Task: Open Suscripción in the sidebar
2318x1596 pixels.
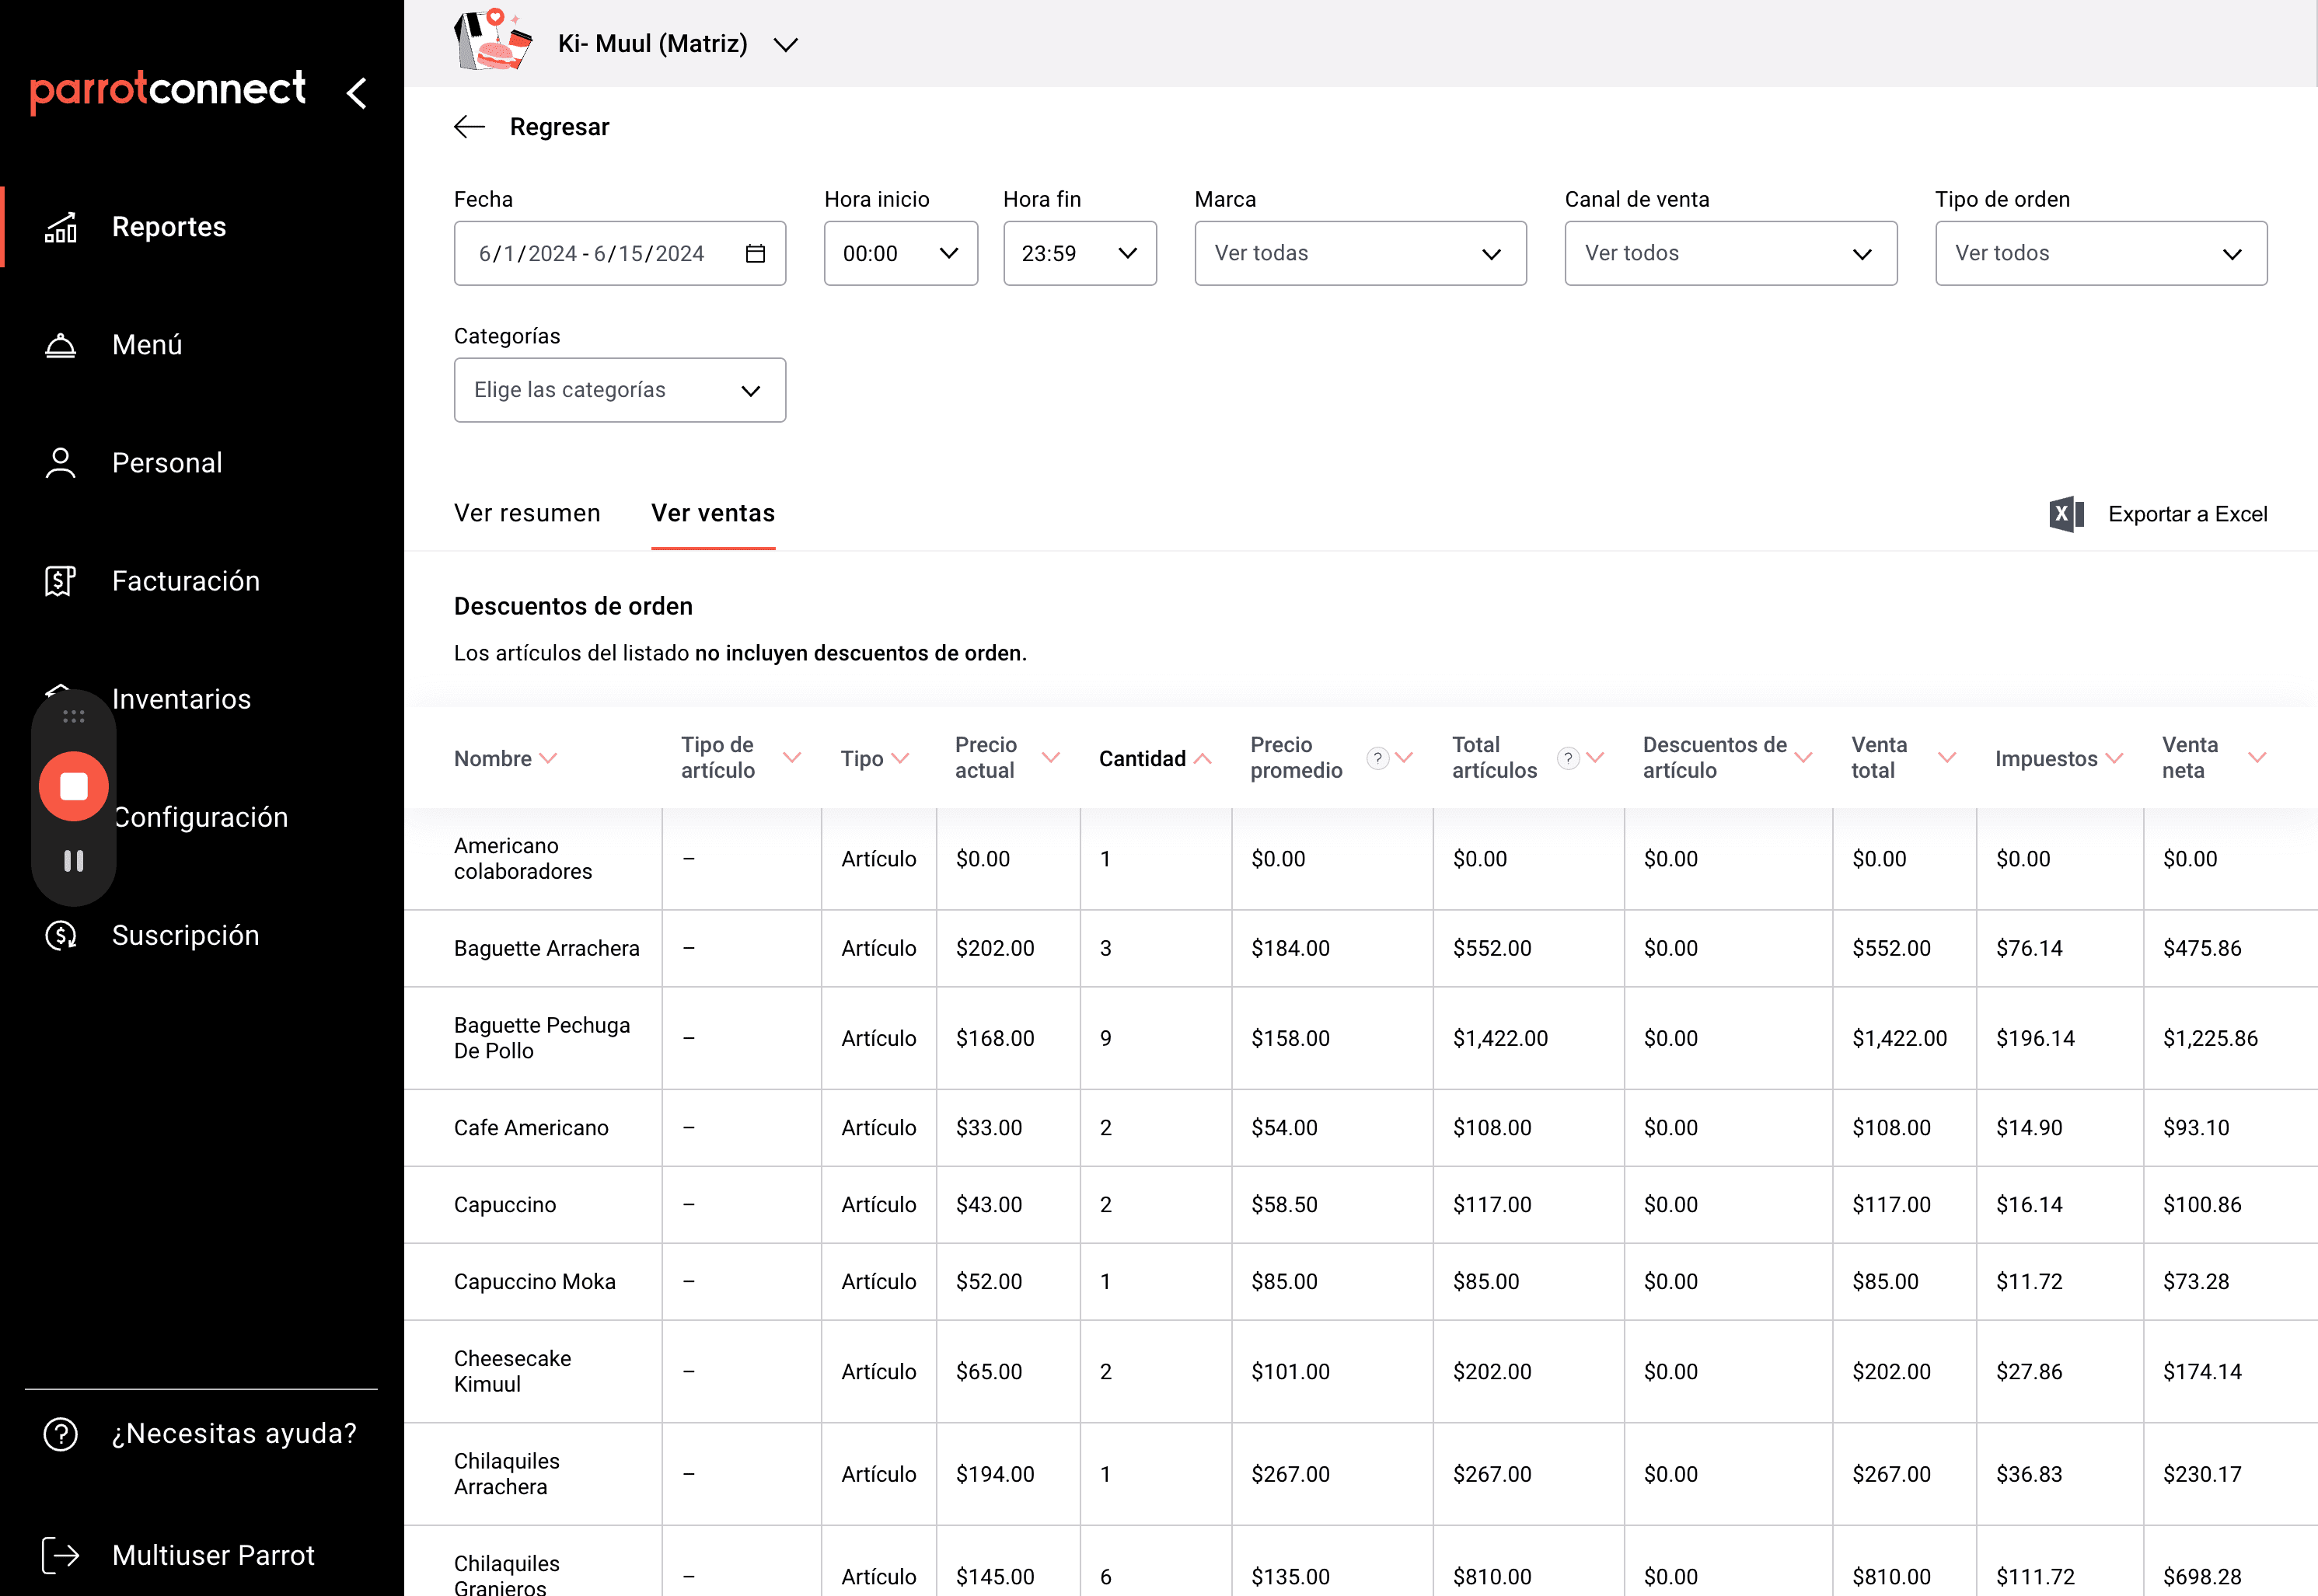Action: 185,935
